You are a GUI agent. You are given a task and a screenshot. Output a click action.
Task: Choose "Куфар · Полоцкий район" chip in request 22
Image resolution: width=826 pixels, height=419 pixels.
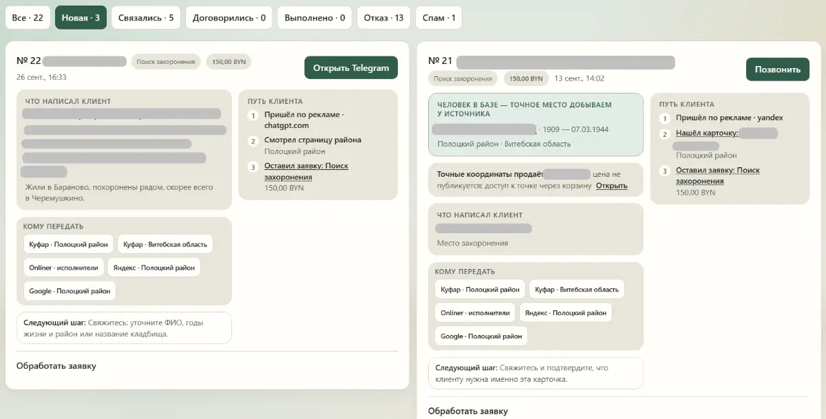point(68,244)
